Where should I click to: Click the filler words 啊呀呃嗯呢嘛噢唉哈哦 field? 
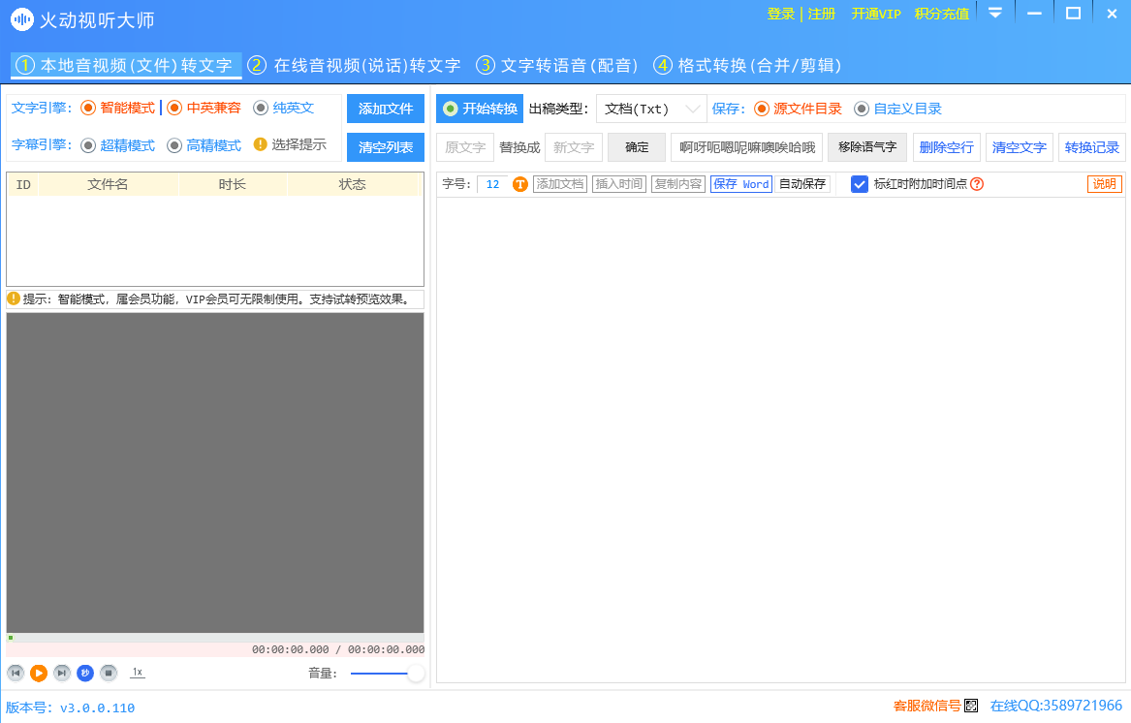747,147
